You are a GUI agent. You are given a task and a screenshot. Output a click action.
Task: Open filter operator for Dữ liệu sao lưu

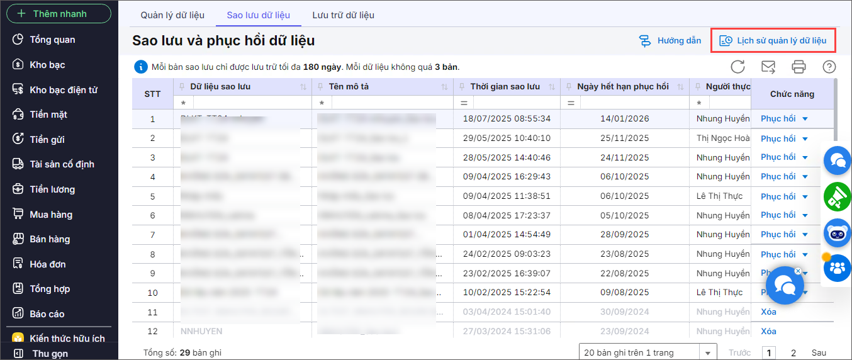pos(184,102)
